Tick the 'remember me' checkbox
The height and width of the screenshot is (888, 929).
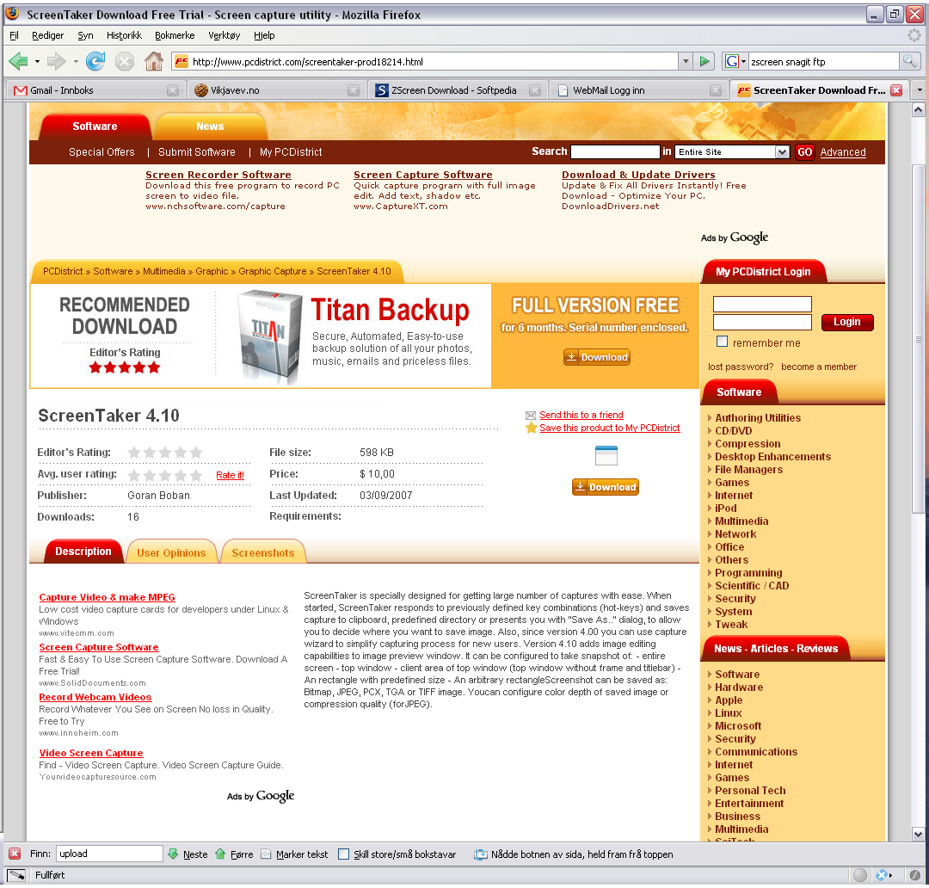coord(722,342)
